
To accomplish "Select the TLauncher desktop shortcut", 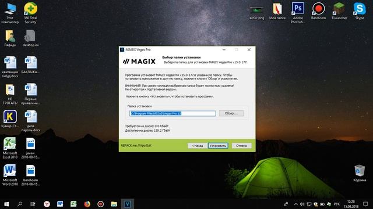I will coord(339,12).
